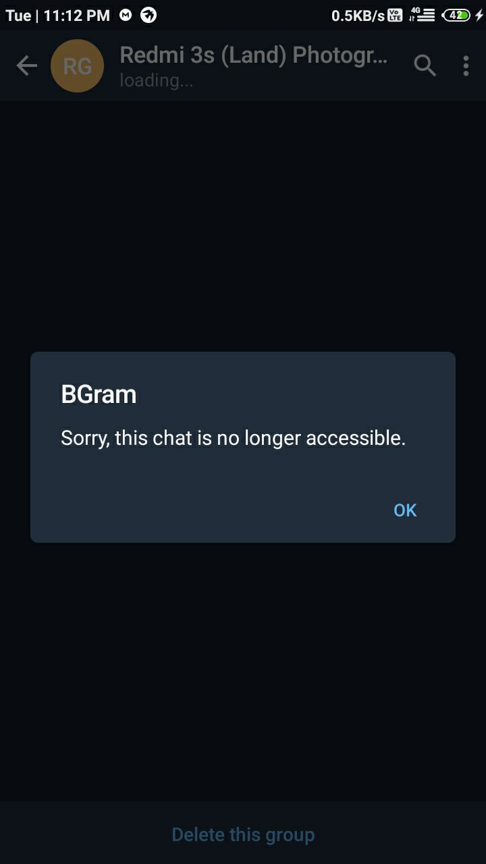Tap the dimmed empty chat area above the dialog
This screenshot has width=486, height=864.
coord(243,226)
